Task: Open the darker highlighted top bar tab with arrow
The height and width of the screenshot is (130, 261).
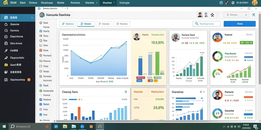Action: [108, 3]
